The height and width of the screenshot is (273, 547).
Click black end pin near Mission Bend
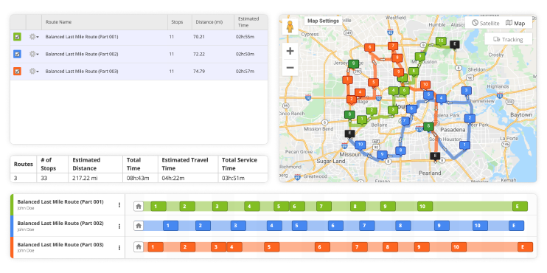click(x=349, y=134)
